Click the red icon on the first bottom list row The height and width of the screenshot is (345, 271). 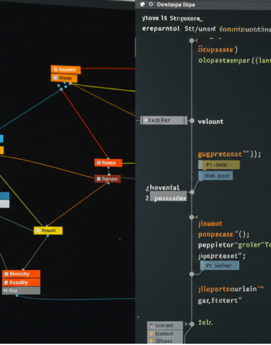coord(152,326)
